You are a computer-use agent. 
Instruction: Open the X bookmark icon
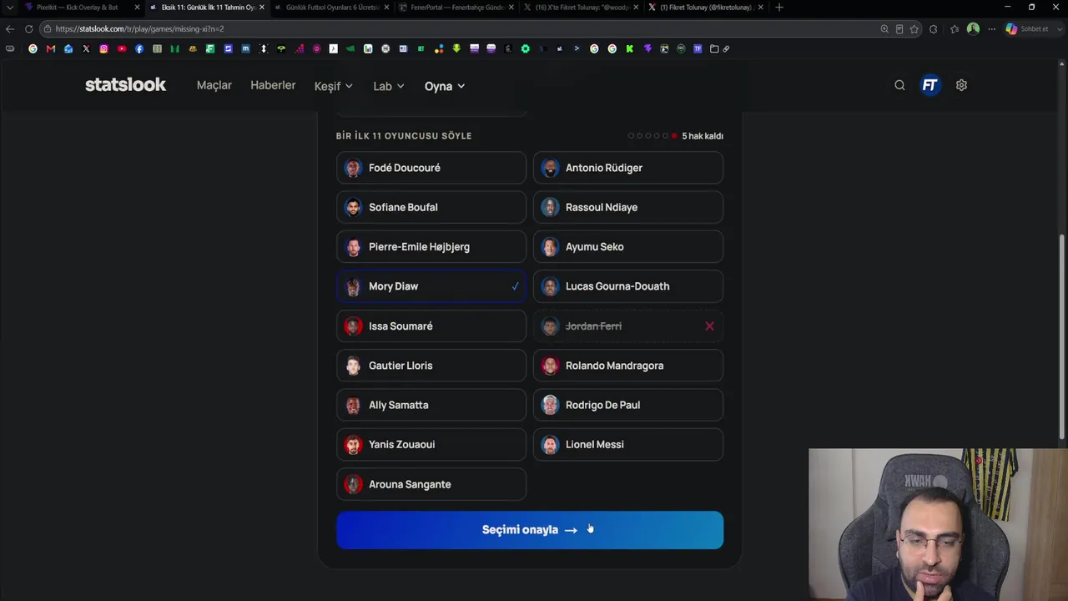coord(86,48)
